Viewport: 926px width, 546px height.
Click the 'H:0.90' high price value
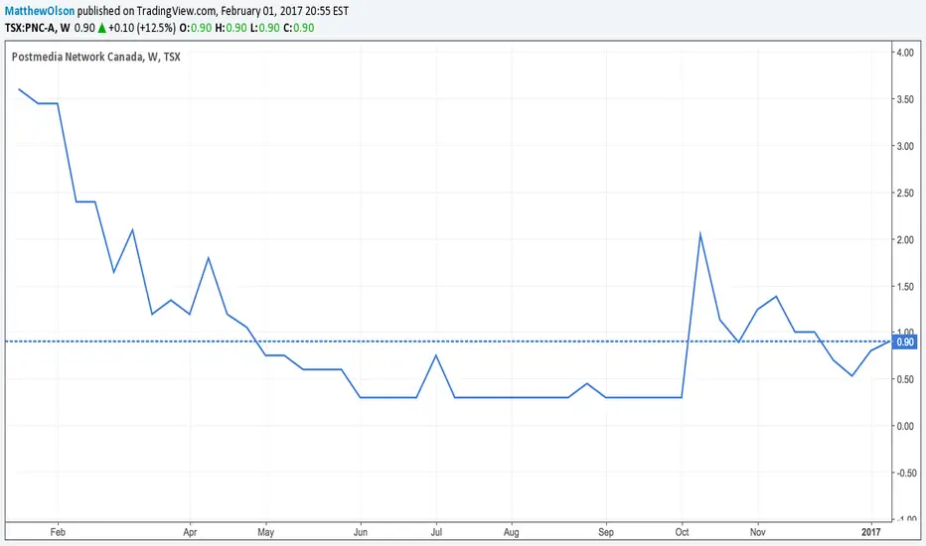pos(231,28)
